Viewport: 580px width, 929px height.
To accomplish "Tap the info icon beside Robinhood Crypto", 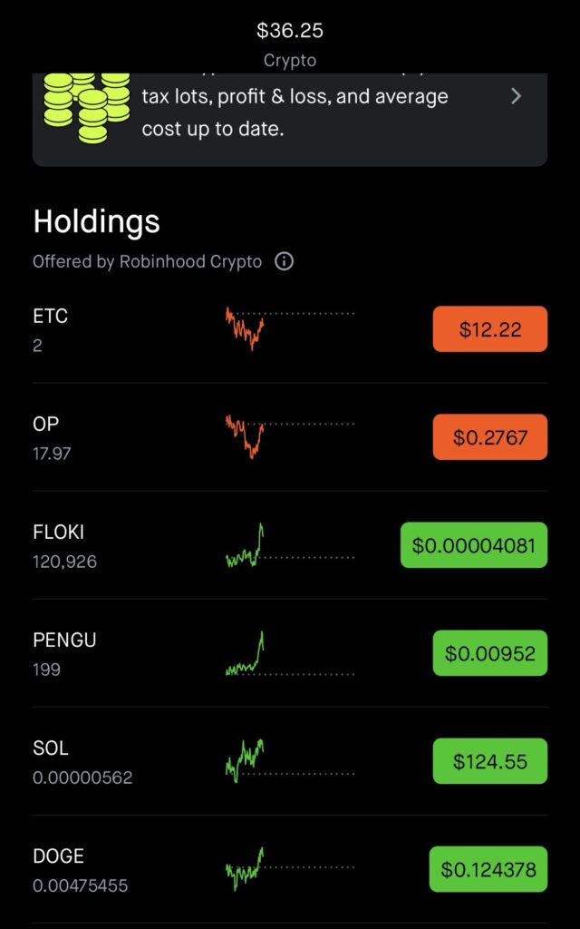I will (x=285, y=262).
